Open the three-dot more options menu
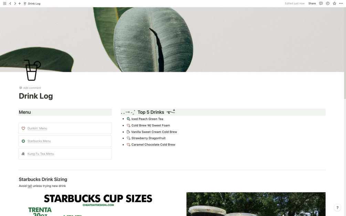This screenshot has height=216, width=346. coord(341,3)
